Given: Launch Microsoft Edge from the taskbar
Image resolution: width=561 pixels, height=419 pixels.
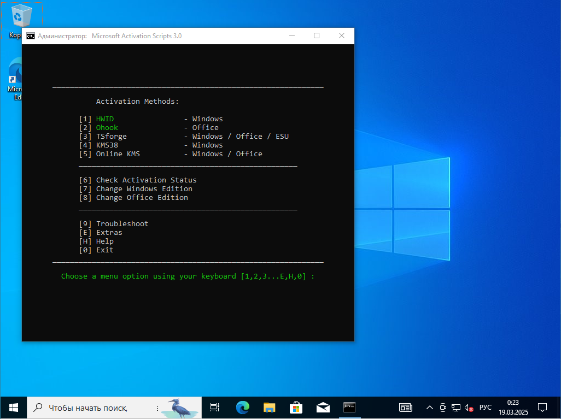Looking at the screenshot, I should point(243,408).
